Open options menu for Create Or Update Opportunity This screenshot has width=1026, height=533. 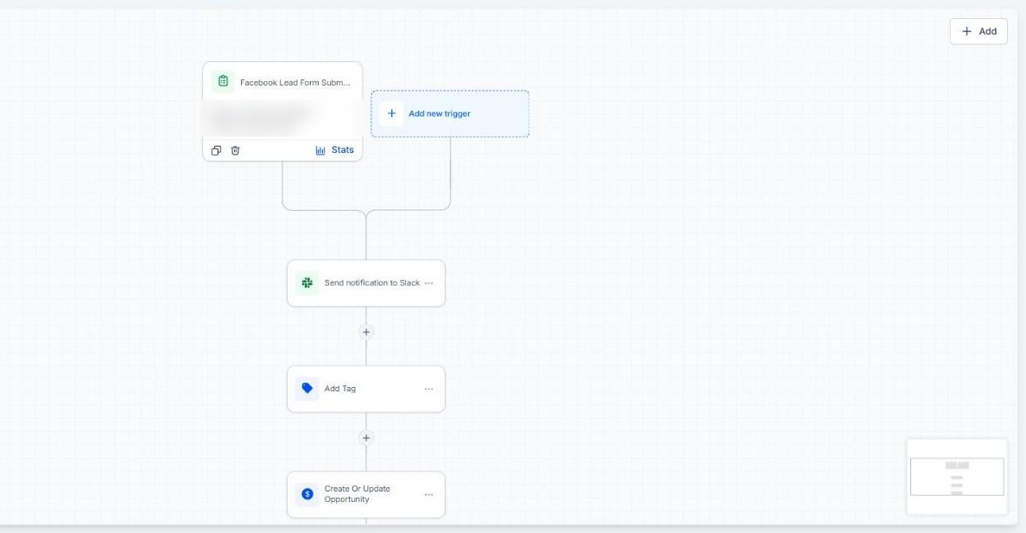428,494
